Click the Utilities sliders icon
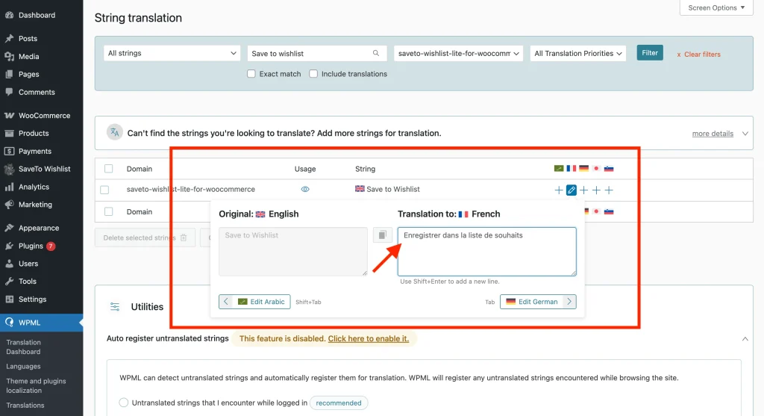 pos(115,306)
